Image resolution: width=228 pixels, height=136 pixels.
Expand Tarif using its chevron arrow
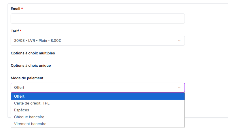[179, 41]
